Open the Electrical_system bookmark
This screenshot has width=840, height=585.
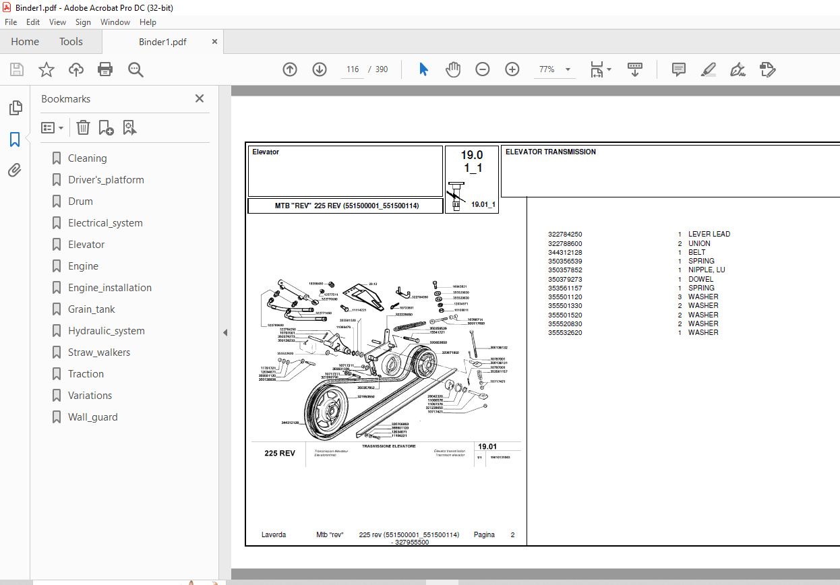(x=105, y=223)
